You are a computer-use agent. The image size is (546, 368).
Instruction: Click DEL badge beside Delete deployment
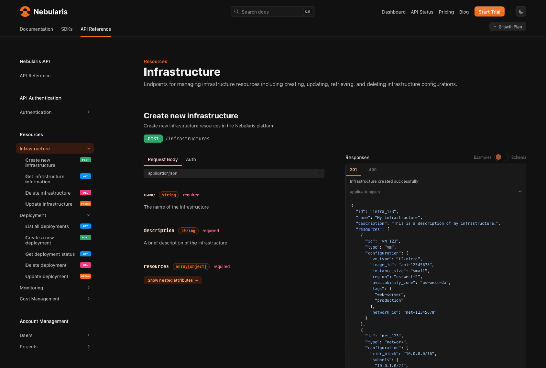[x=85, y=265]
